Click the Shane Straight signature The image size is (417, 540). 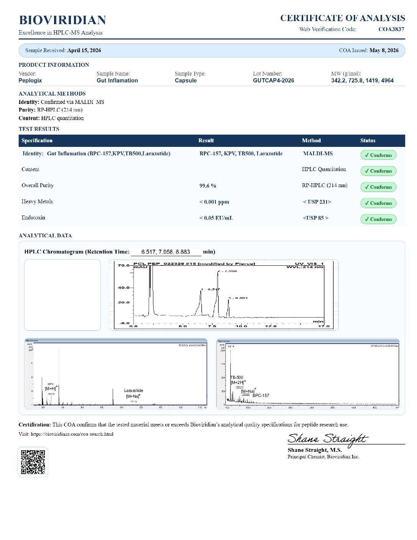coord(328,439)
